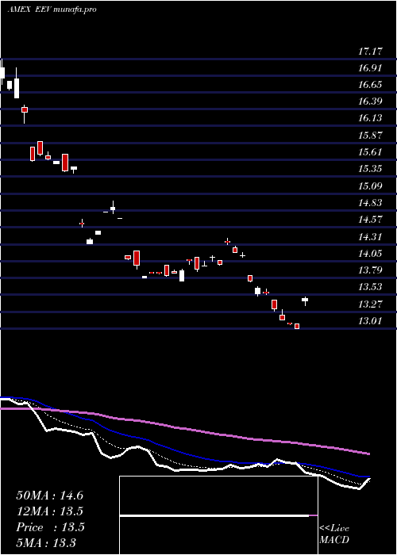This screenshot has width=397, height=555.
Task: Click the 5MA : 13.3 readout
Action: [46, 542]
